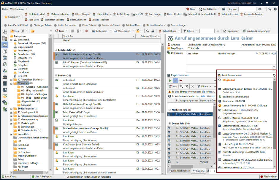Screen dimensions: 279x180
Task: Select the Maxi Meier (ACME Corp) message
Action: pos(107,114)
